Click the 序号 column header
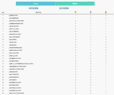The height and width of the screenshot is (95, 114). [x=3, y=12]
